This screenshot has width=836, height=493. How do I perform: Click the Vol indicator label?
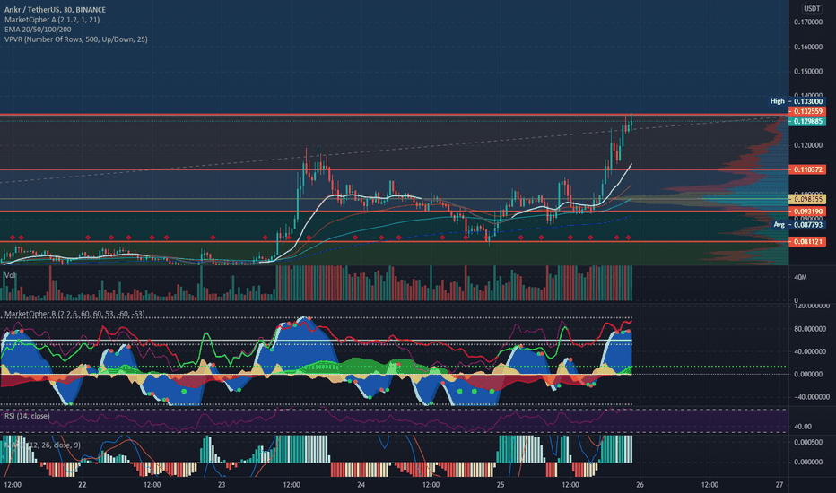pyautogui.click(x=10, y=275)
